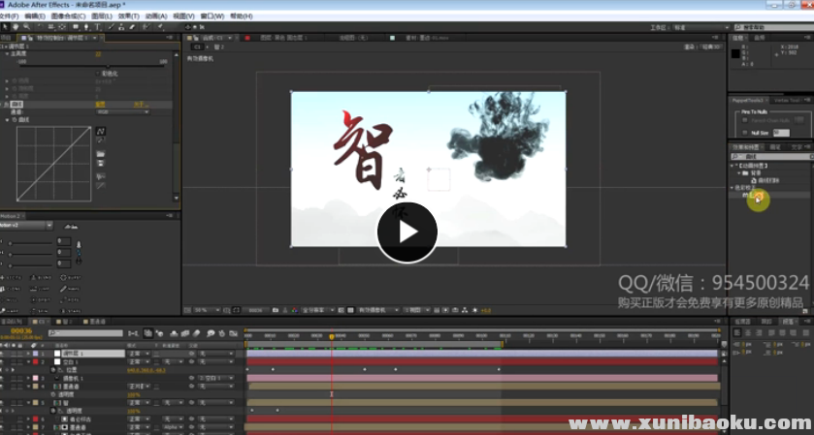Select the Pen tool in the toolbar

point(84,26)
